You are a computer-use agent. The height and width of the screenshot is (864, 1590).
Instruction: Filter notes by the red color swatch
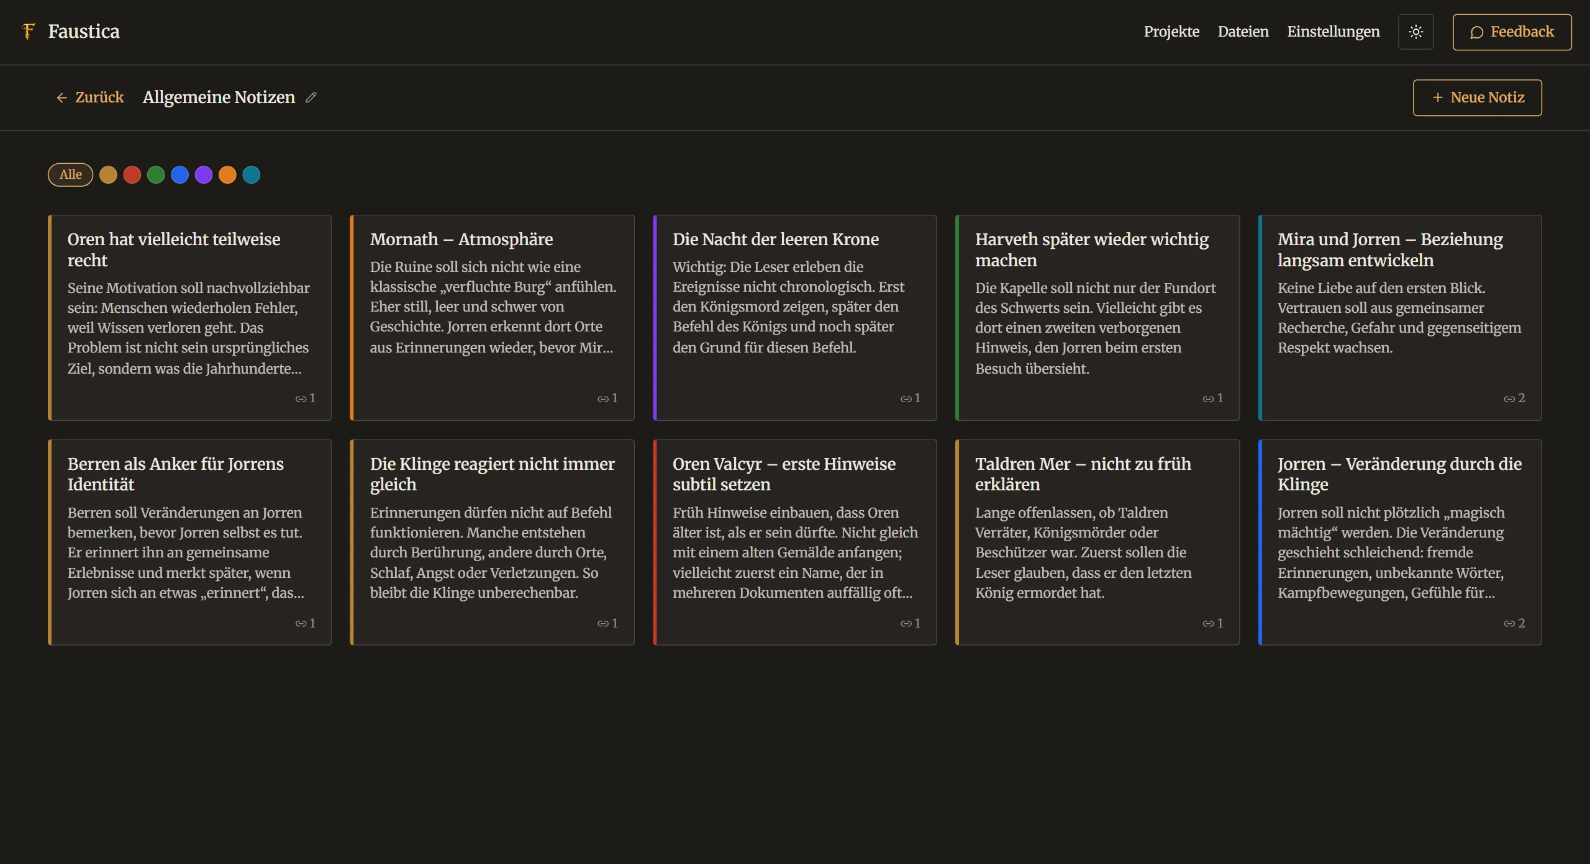[132, 175]
